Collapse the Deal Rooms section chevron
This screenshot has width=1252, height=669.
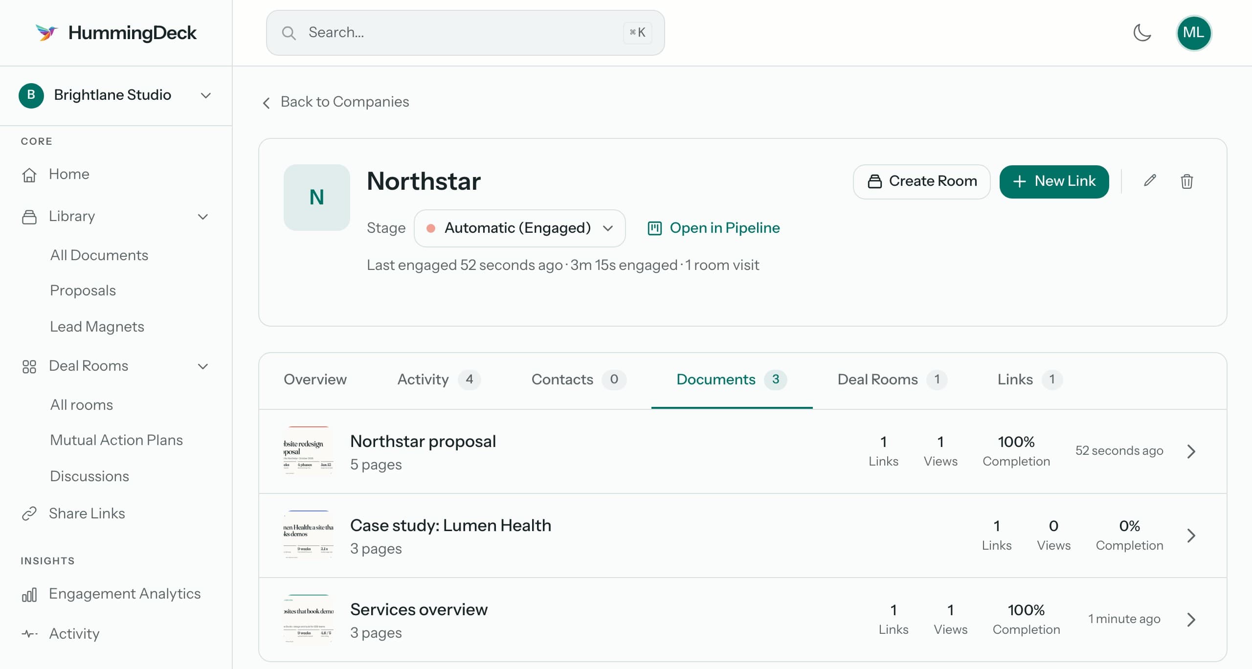[x=203, y=366]
